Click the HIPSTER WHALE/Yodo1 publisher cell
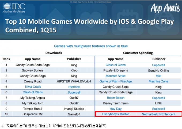Image resolution: width=182 pixels, height=129 pixels. coord(74,81)
